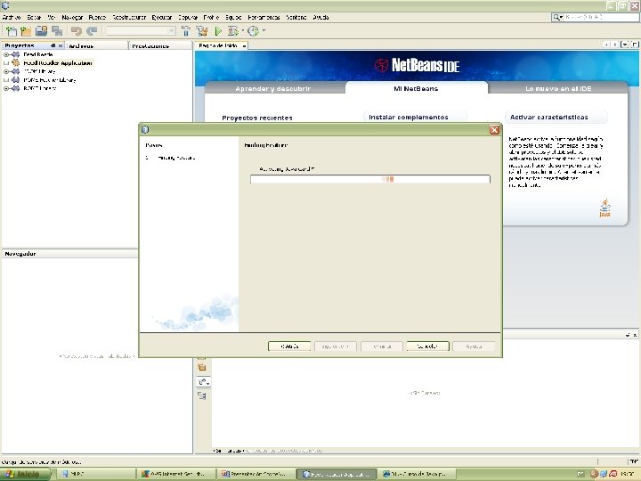Open the AVG Internet Security taskbar item

pyautogui.click(x=176, y=474)
